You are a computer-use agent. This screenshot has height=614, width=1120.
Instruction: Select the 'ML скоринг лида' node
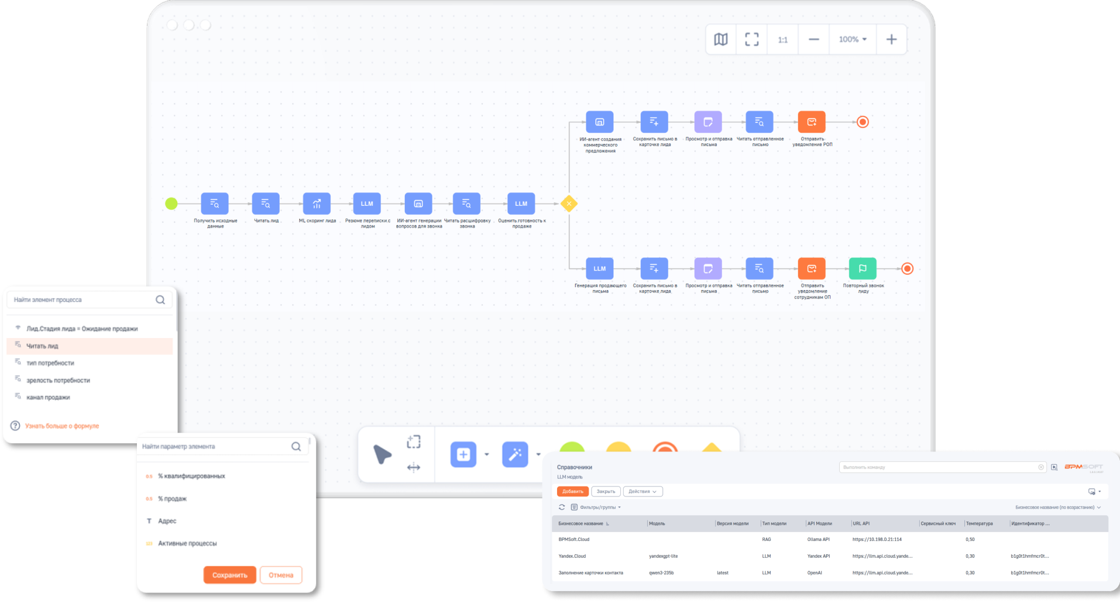(x=317, y=203)
